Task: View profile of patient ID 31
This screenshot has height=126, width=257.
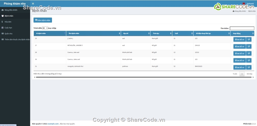Action: pos(239,67)
